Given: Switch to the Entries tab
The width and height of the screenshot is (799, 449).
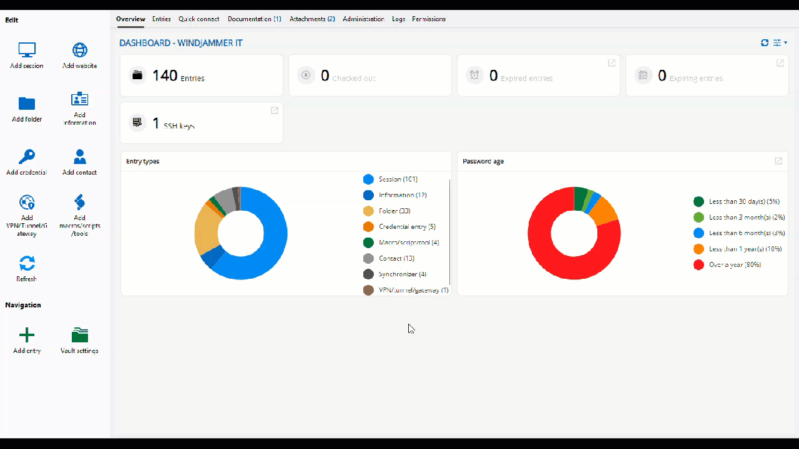Looking at the screenshot, I should (x=161, y=19).
